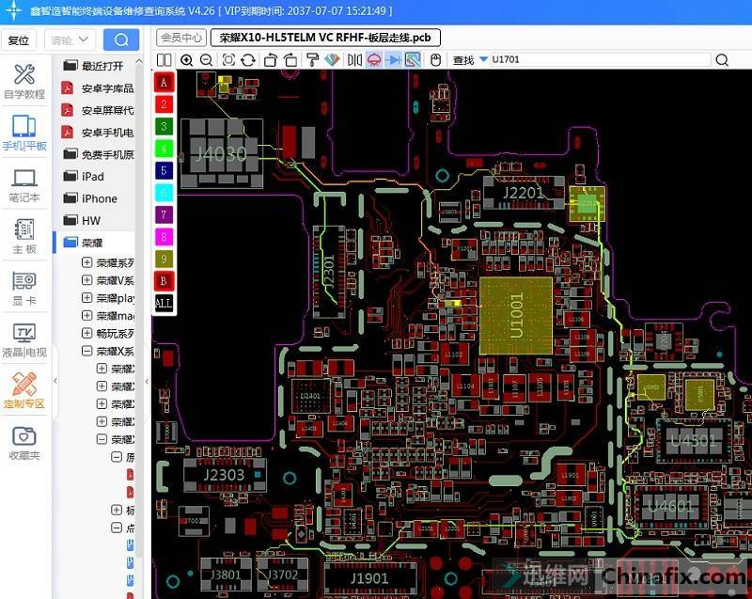Open the 笔记本 laptop category
Viewport: 752px width, 599px height.
point(24,185)
